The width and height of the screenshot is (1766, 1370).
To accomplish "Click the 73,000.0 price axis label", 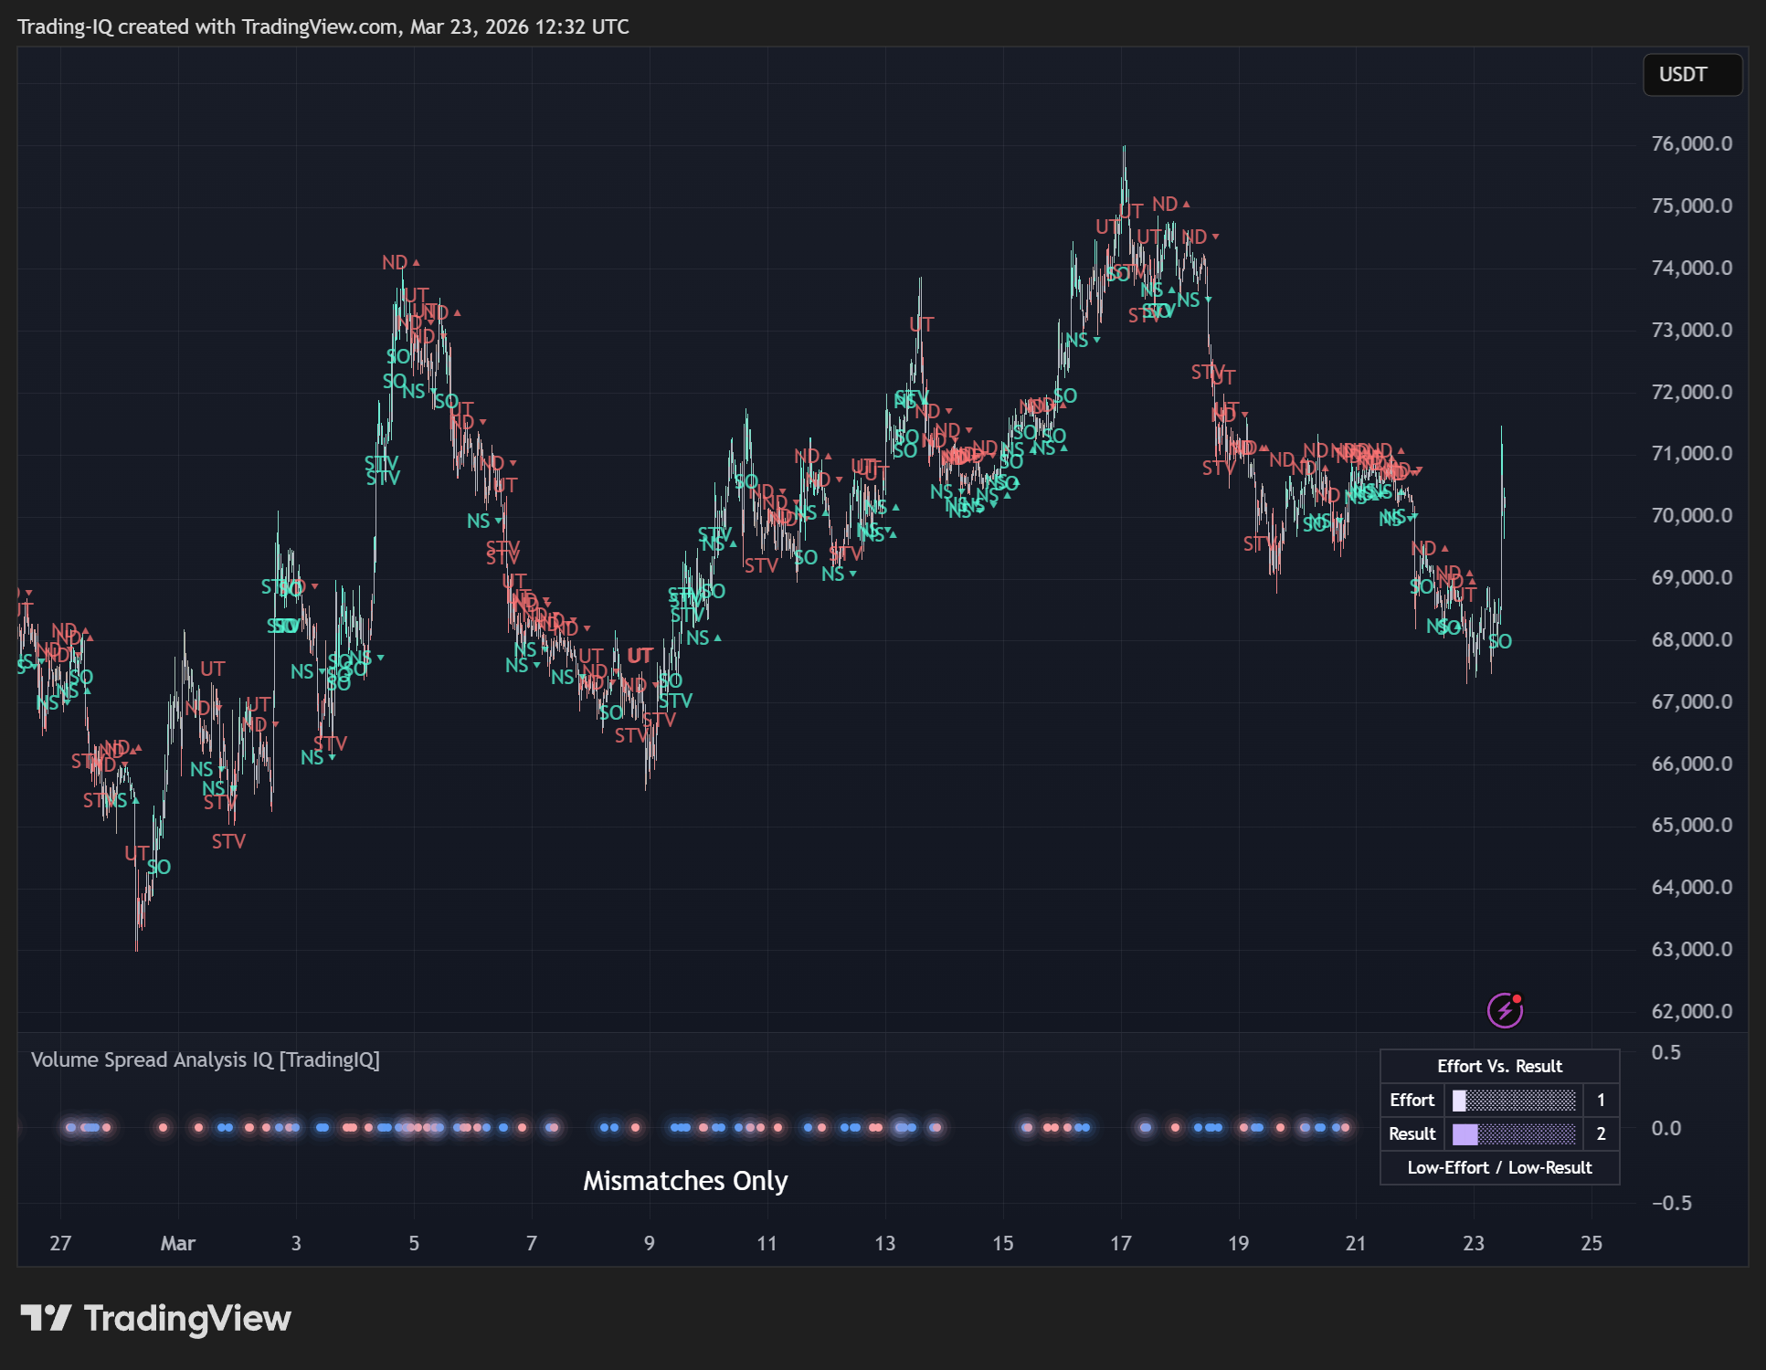I will point(1691,330).
